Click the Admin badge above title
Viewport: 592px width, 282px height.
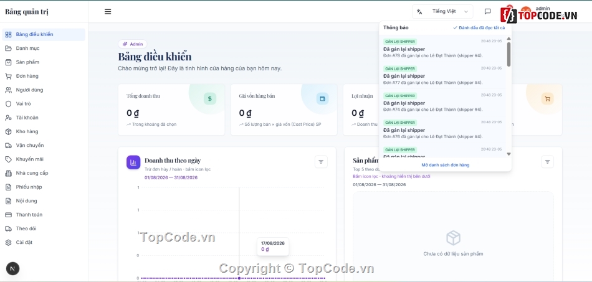[x=133, y=44]
